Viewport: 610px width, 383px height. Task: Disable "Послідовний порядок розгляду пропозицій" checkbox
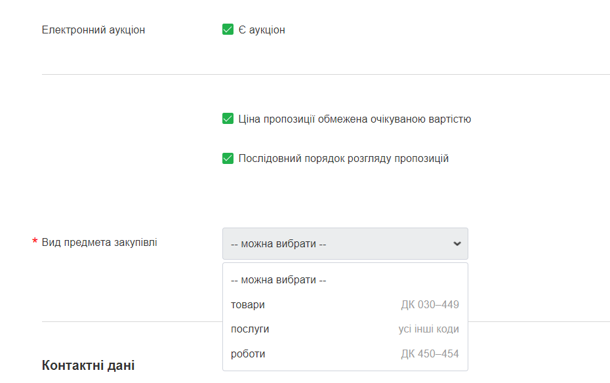click(x=228, y=158)
